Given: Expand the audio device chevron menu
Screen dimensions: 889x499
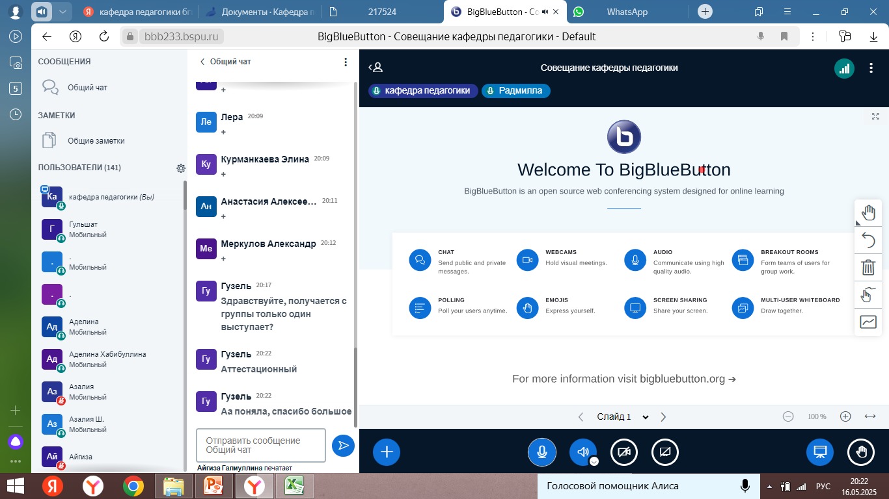Looking at the screenshot, I should coord(594,461).
